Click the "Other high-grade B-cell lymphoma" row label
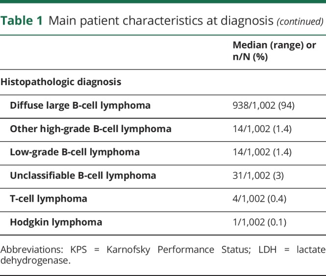Screen dimensions: 326x276 click(91, 129)
